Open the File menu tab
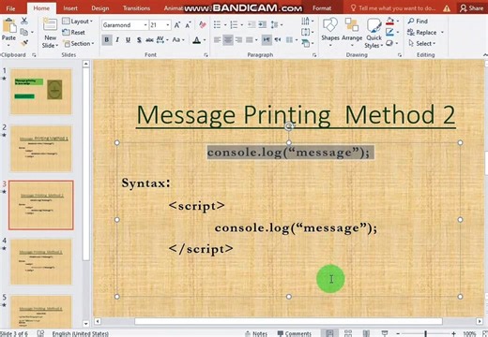Screen dimensions: 488x337 pyautogui.click(x=10, y=8)
